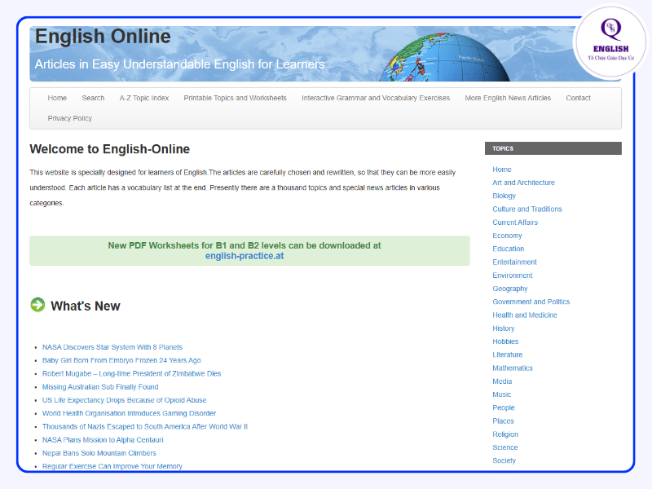Select the Environment topic

click(x=513, y=275)
